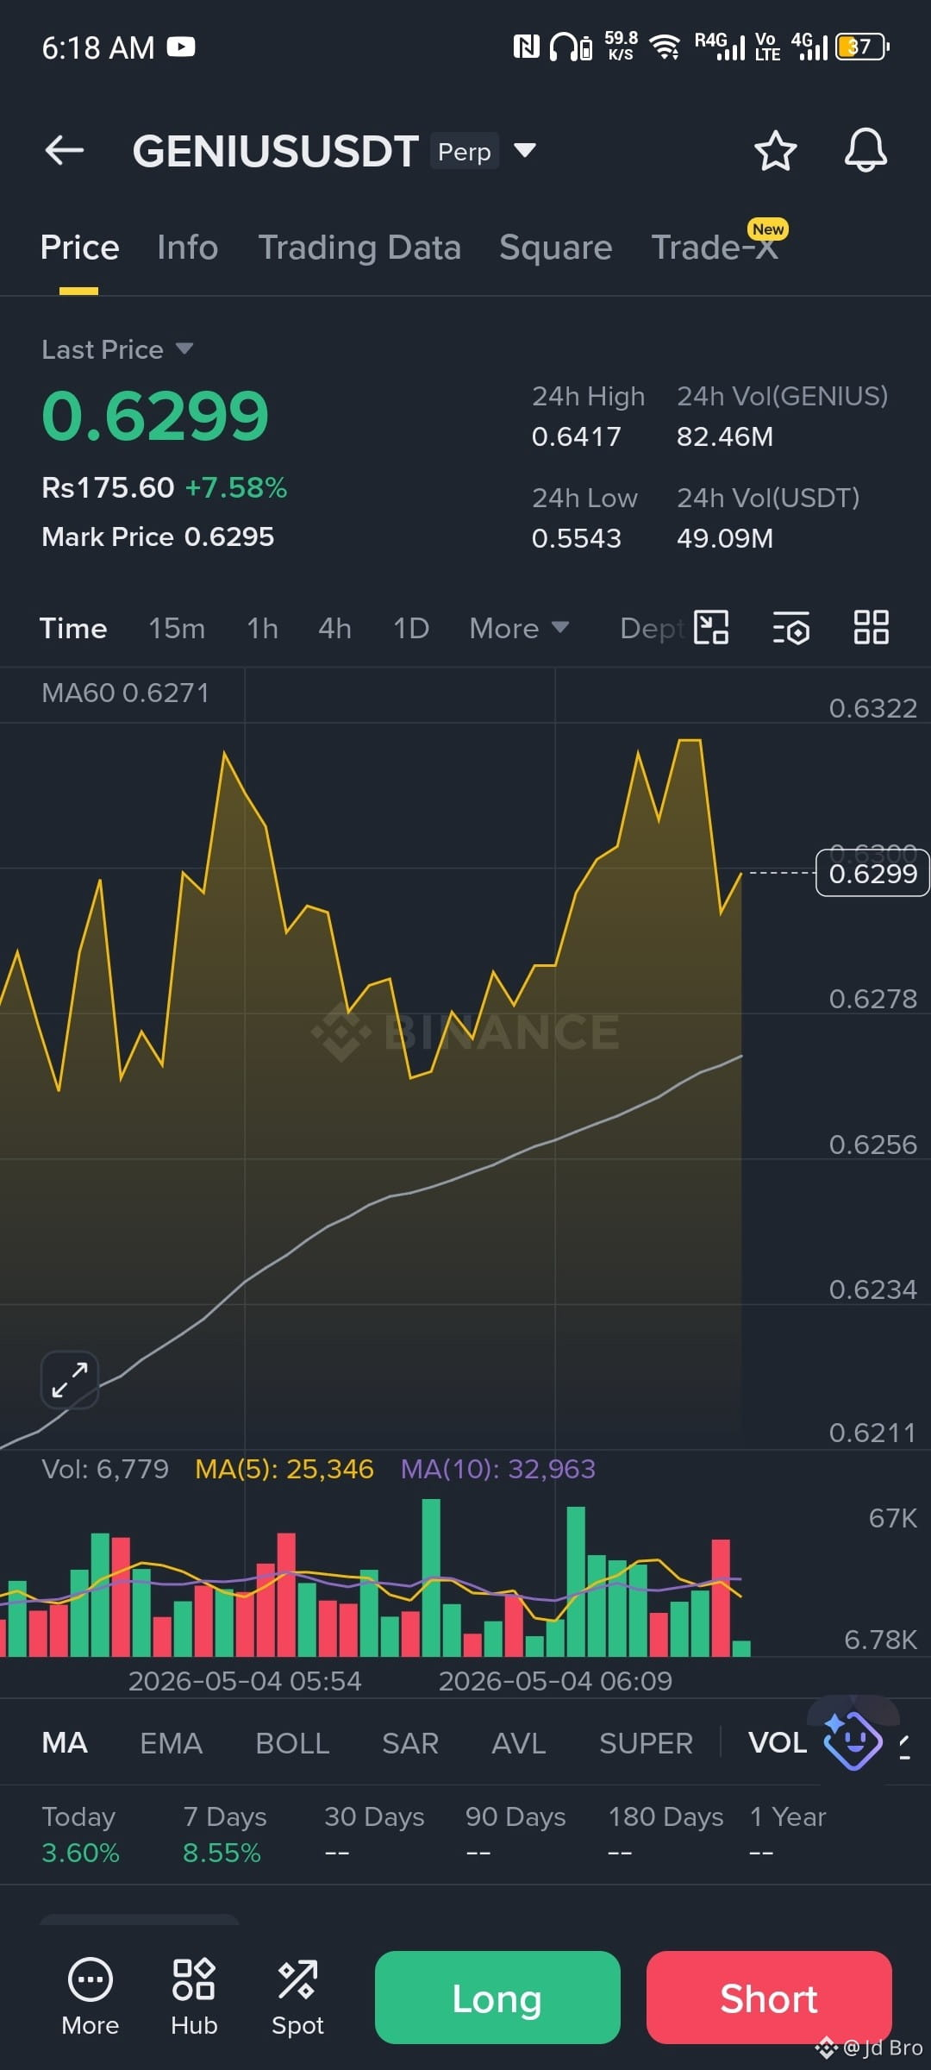Open the Last Price dropdown

point(117,349)
